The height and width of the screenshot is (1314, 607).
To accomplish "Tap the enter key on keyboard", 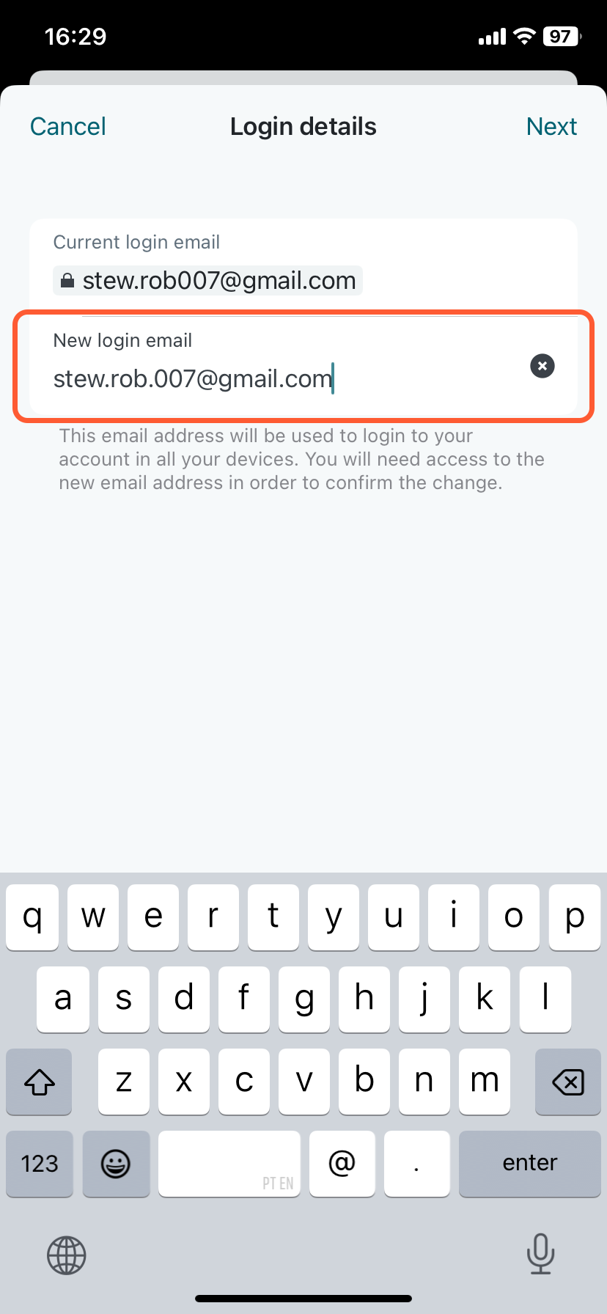I will click(530, 1164).
